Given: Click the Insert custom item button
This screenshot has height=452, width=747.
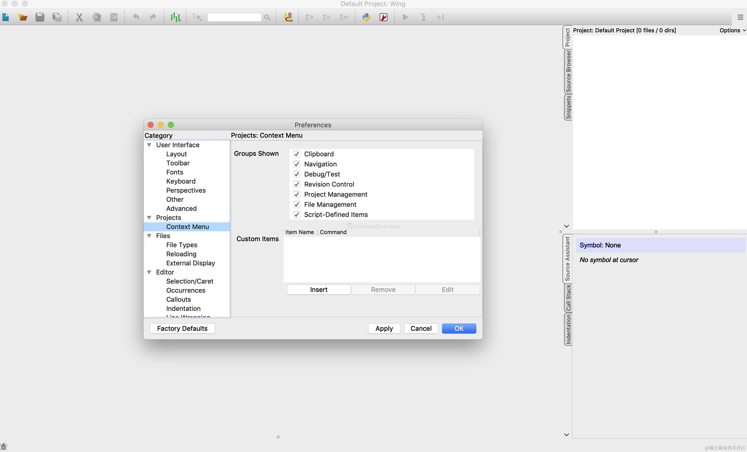Looking at the screenshot, I should (x=318, y=290).
